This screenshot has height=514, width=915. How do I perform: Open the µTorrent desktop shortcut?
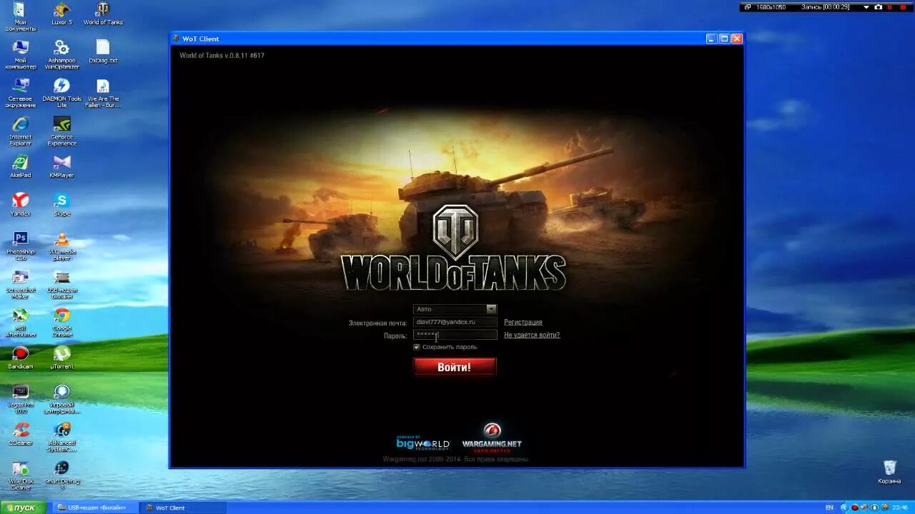(x=61, y=358)
